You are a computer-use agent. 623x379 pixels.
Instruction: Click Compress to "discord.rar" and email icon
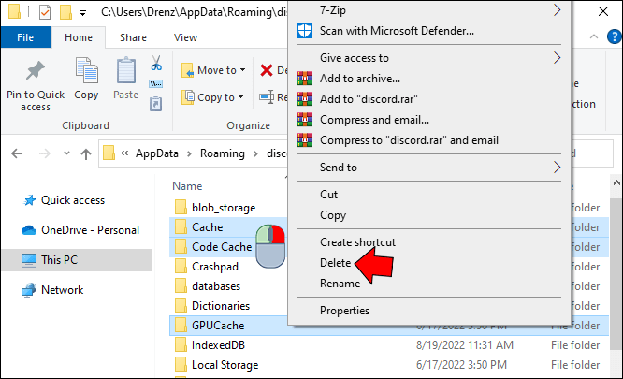click(x=305, y=140)
